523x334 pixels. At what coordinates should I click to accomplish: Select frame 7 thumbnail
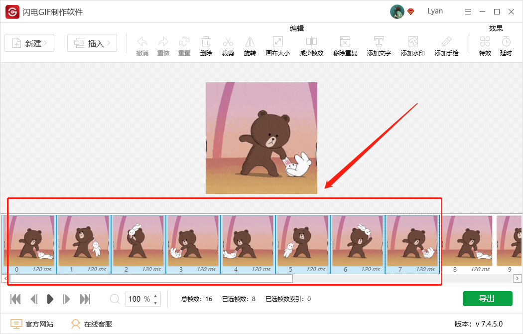(x=412, y=244)
